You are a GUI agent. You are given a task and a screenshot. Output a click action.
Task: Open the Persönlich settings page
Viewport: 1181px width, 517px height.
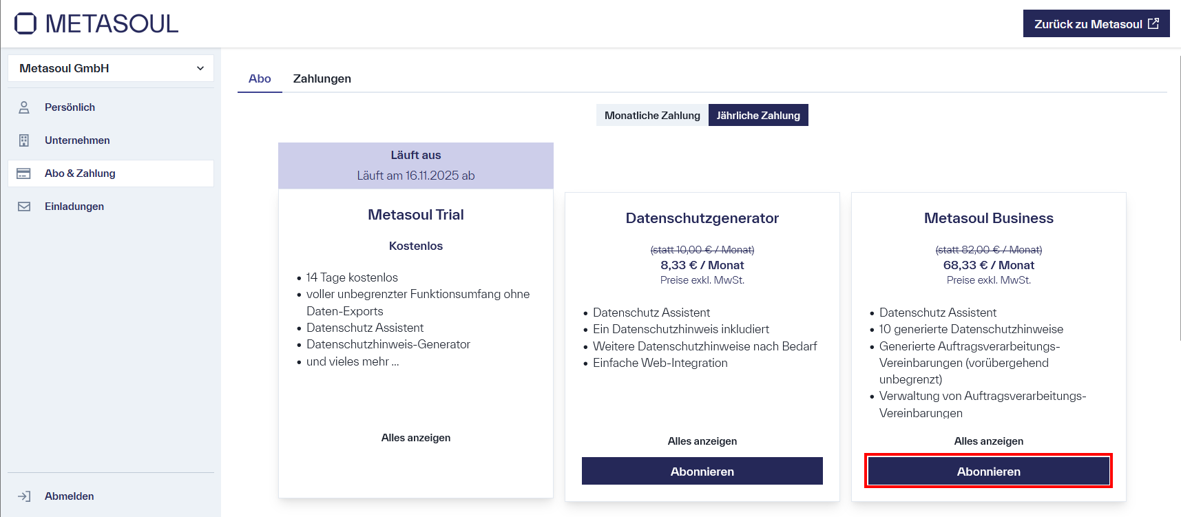click(x=111, y=107)
